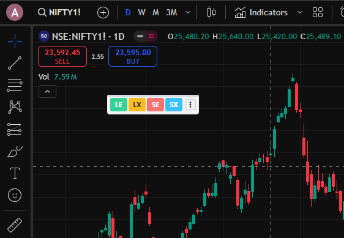Expand the timeframe interval dropdown arrow
This screenshot has width=344, height=238.
tap(188, 12)
